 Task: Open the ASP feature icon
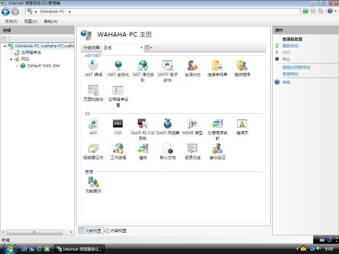coord(93,124)
